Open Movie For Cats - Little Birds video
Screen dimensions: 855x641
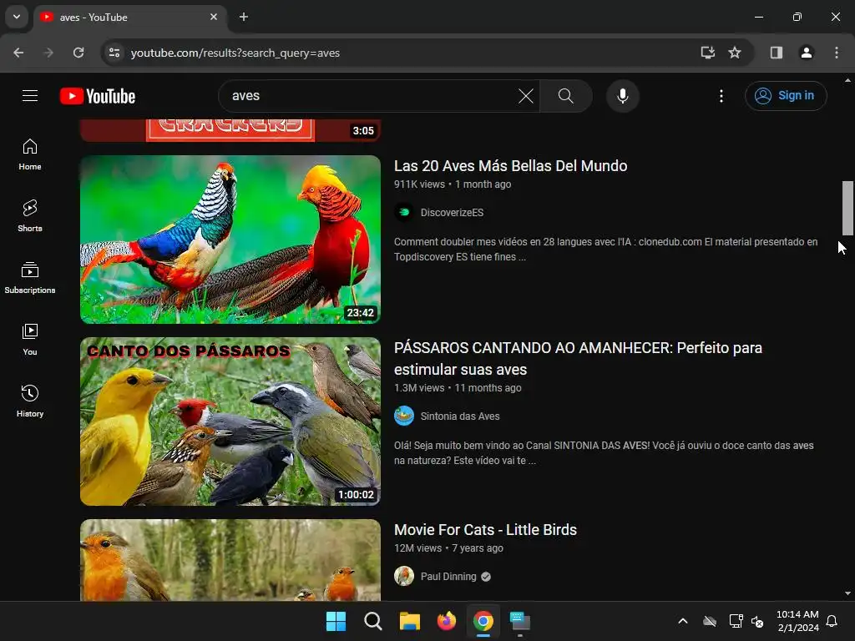(x=485, y=530)
